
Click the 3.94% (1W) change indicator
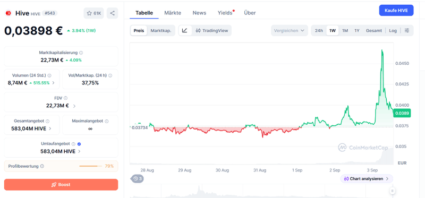click(x=81, y=31)
